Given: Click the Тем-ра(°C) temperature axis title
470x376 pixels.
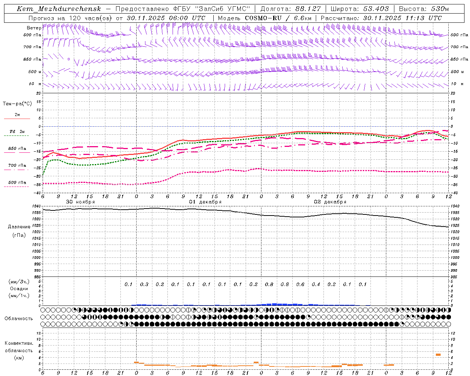Looking at the screenshot, I should [17, 104].
